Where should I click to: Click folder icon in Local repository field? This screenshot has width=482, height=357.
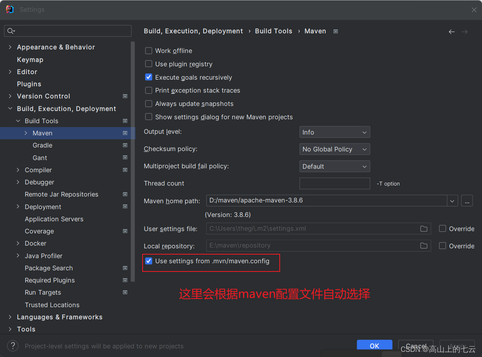click(423, 246)
